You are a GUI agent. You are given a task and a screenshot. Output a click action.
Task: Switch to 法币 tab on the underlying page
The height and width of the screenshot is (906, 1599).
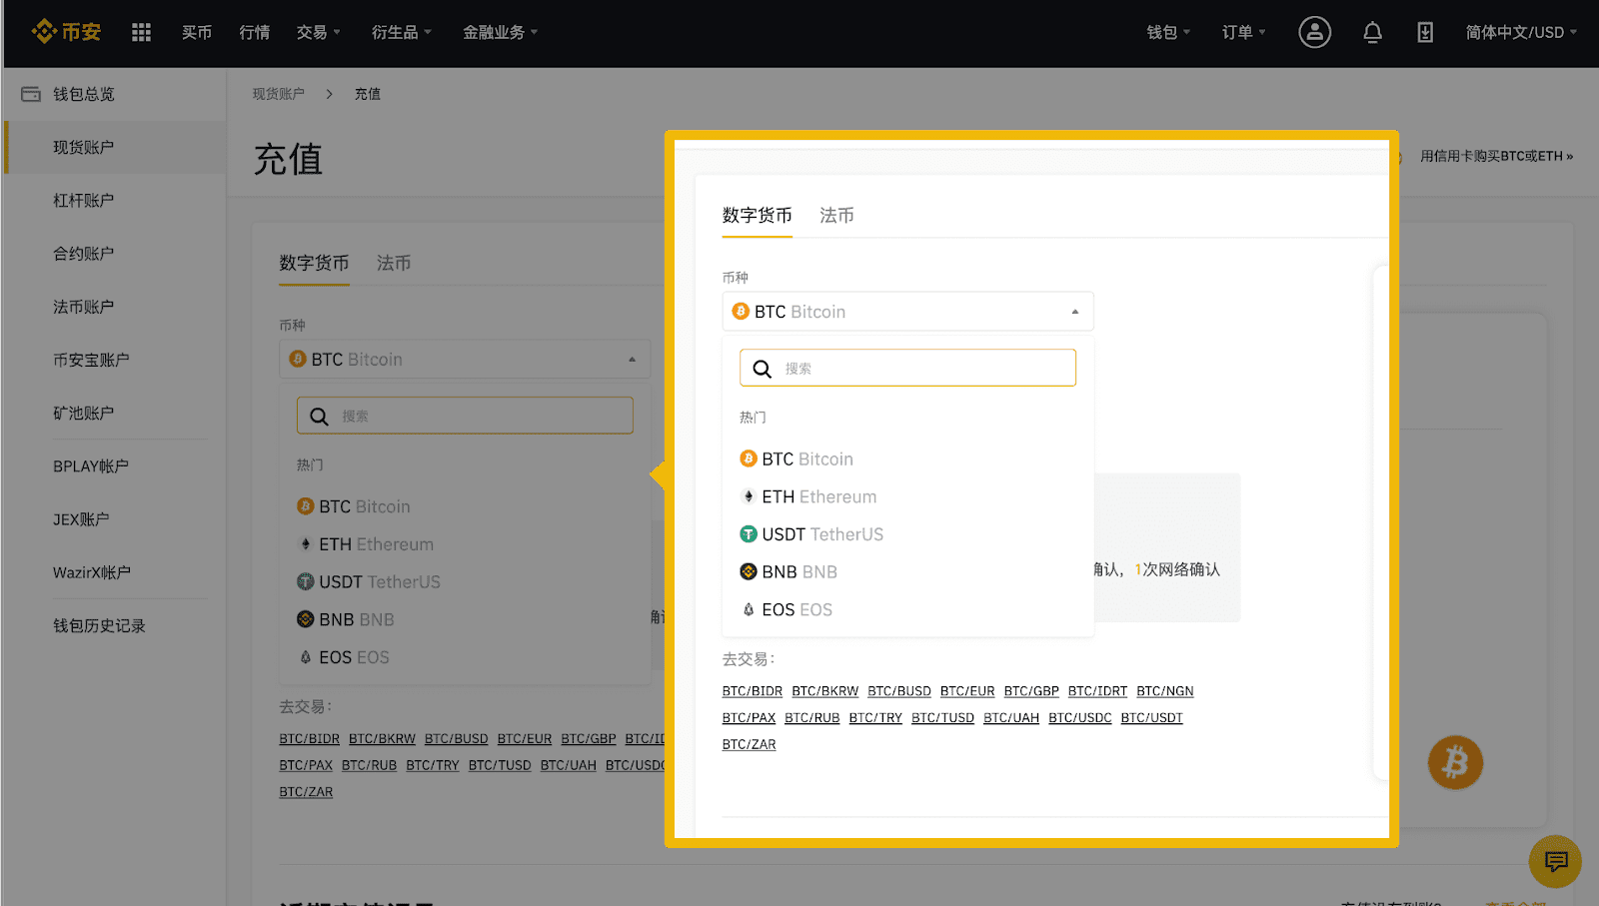[394, 263]
